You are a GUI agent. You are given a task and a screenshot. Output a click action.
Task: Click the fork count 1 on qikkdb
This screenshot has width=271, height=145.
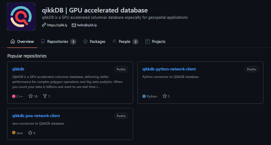click(x=49, y=96)
